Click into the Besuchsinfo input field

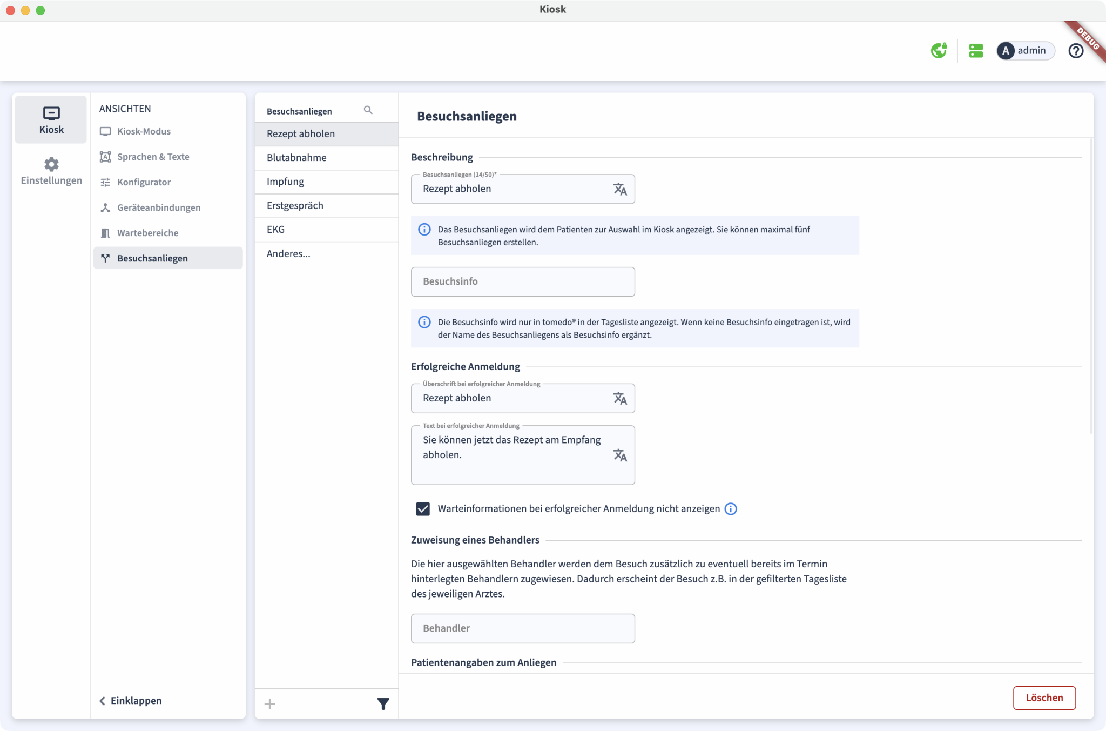tap(523, 281)
